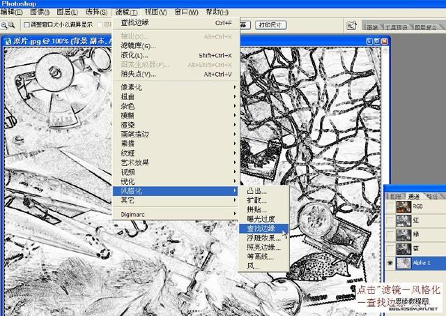Viewport: 446px width, 316px height.
Task: Toggle 调整窗口大小以满屏显示 checkbox
Action: coord(26,25)
